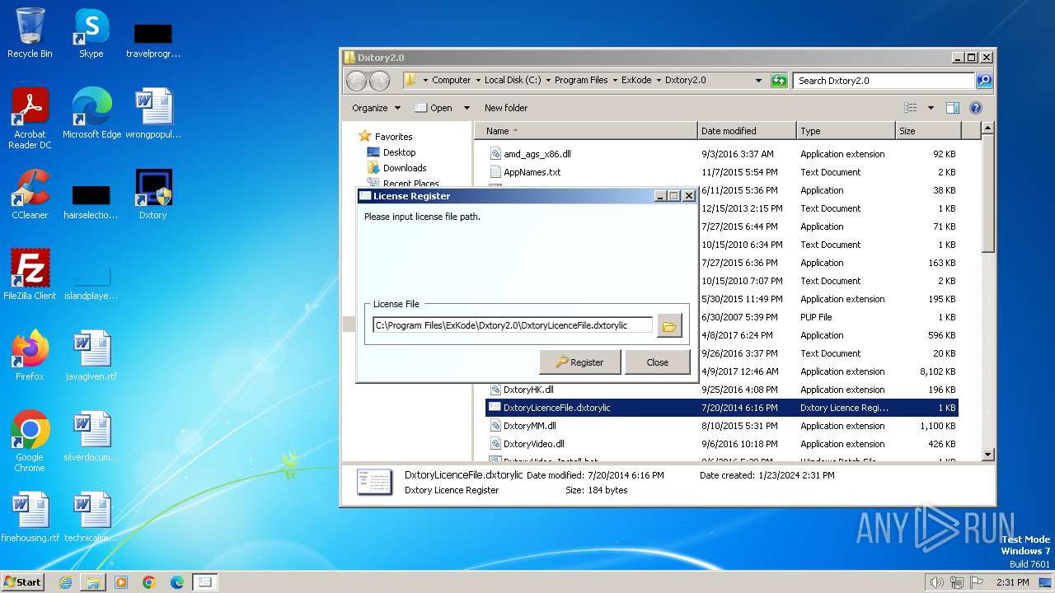The image size is (1055, 593).
Task: Sort files by Name column header
Action: pos(586,131)
